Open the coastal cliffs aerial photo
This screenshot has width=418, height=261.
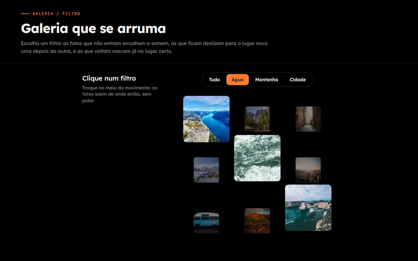(308, 208)
